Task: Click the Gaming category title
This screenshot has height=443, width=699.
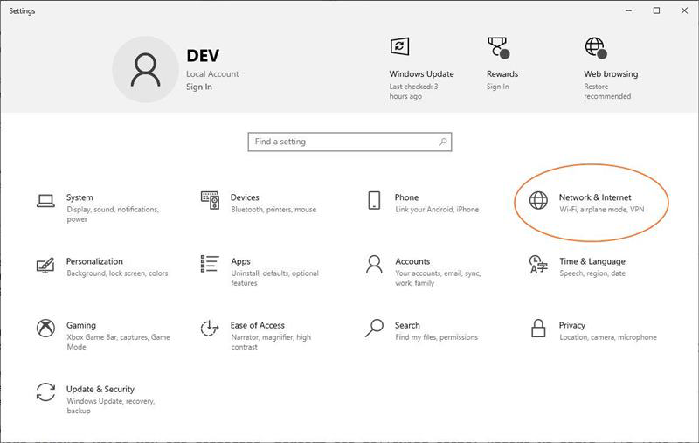Action: (81, 325)
